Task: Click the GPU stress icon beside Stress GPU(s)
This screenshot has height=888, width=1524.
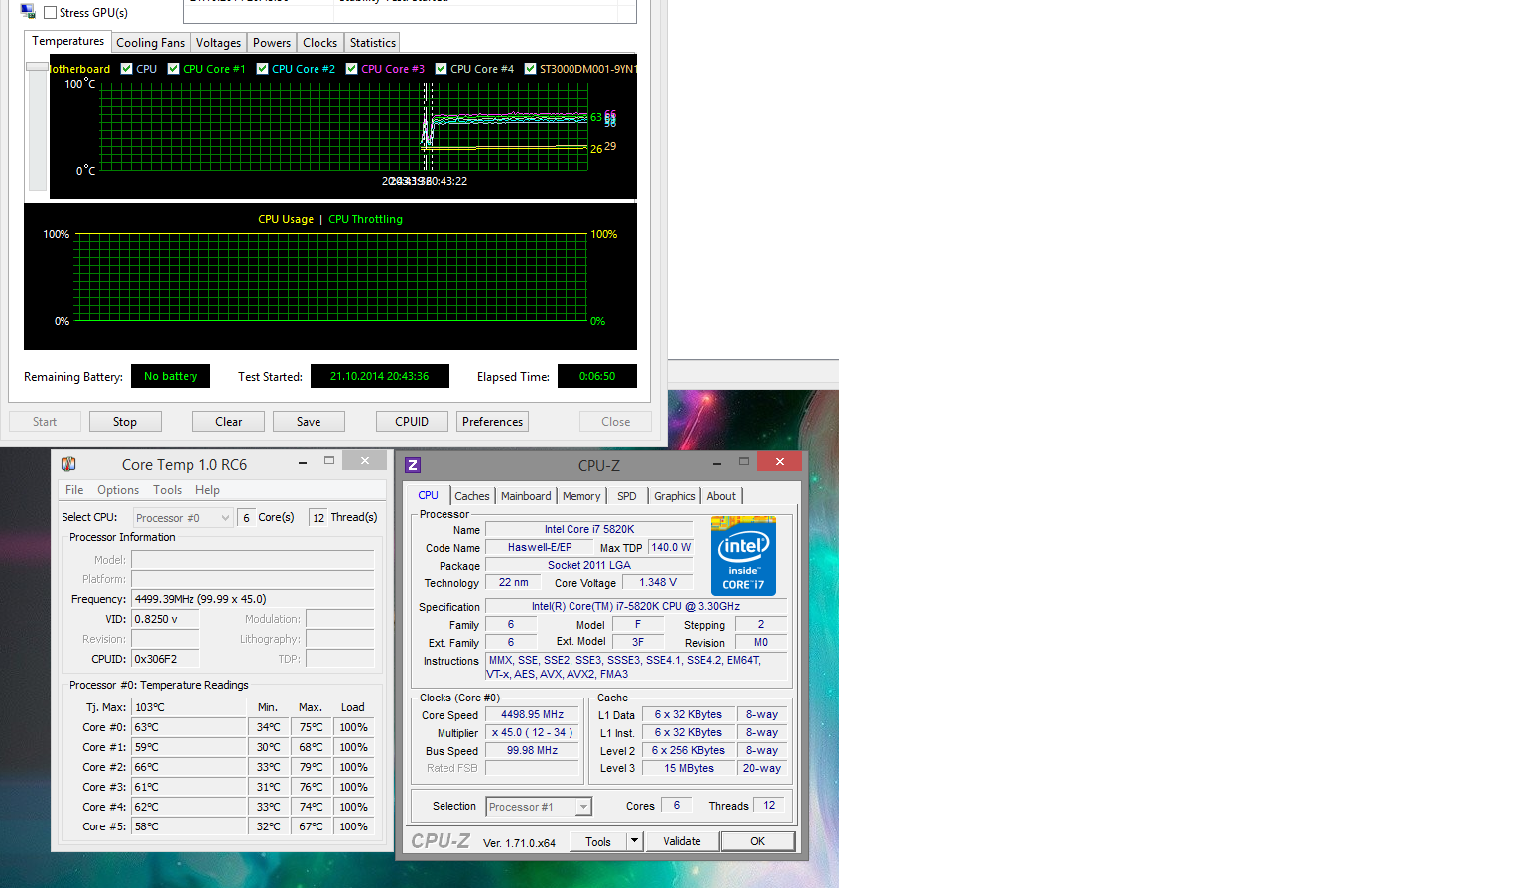Action: coord(28,11)
